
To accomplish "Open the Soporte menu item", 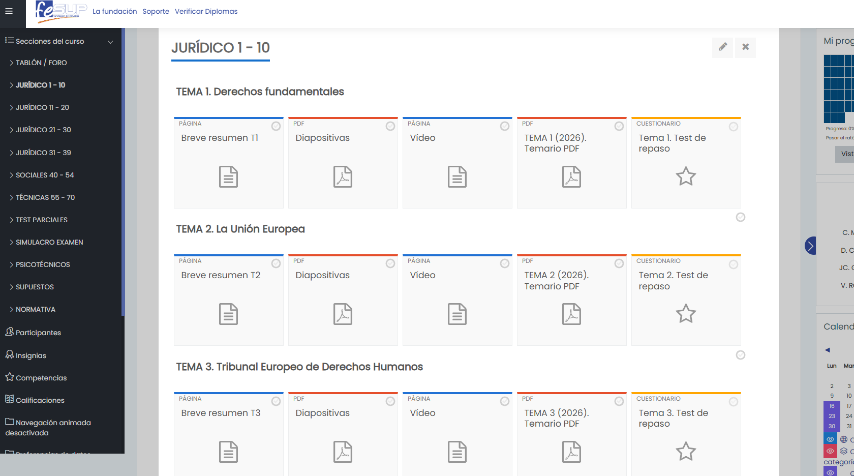I will (156, 11).
